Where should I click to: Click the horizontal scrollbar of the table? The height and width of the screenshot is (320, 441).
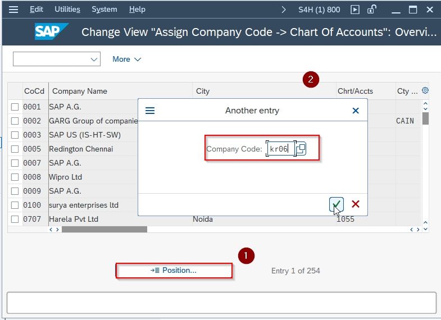[x=104, y=230]
